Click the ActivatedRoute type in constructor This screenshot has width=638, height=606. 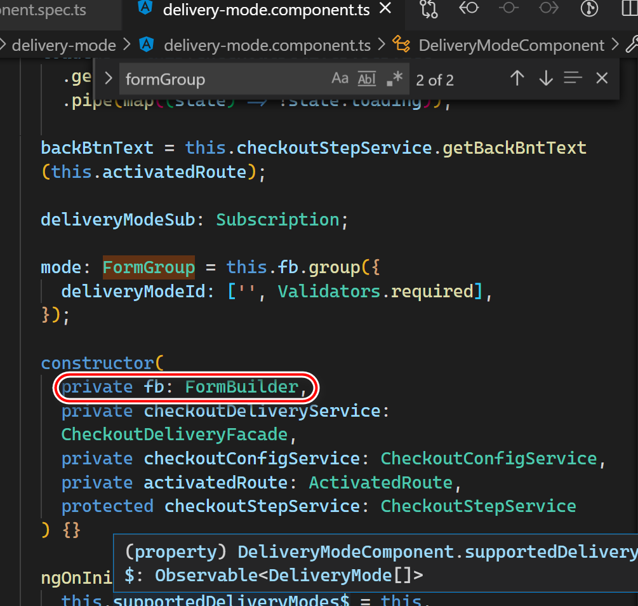click(380, 483)
